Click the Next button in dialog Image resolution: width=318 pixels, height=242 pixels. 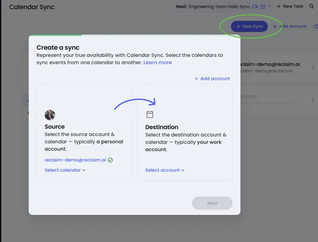coord(212,203)
